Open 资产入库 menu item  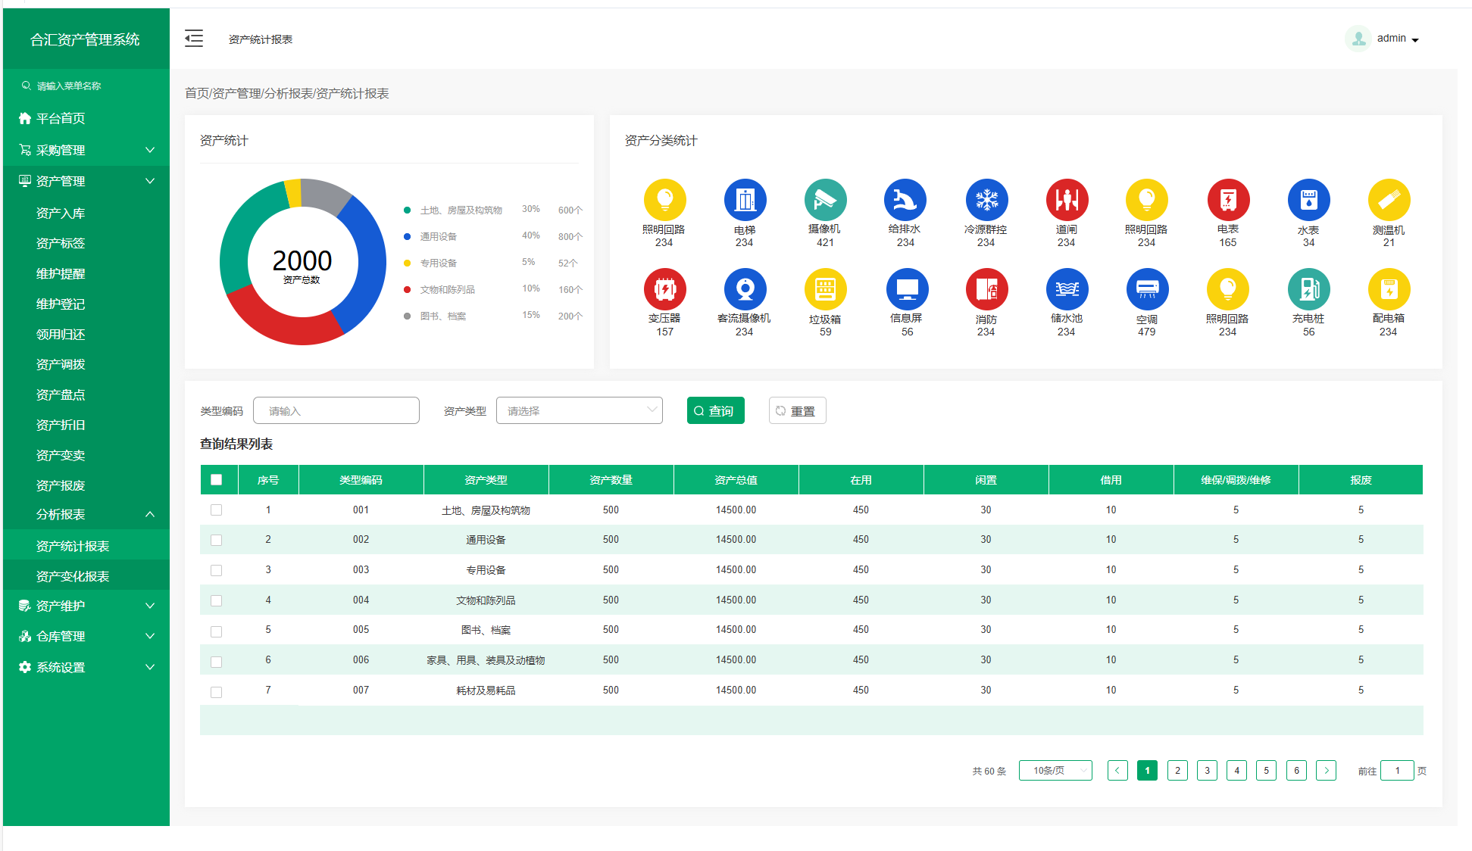pos(61,214)
